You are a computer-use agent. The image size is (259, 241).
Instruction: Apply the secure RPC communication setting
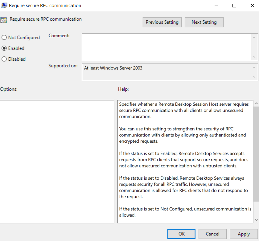click(x=244, y=234)
